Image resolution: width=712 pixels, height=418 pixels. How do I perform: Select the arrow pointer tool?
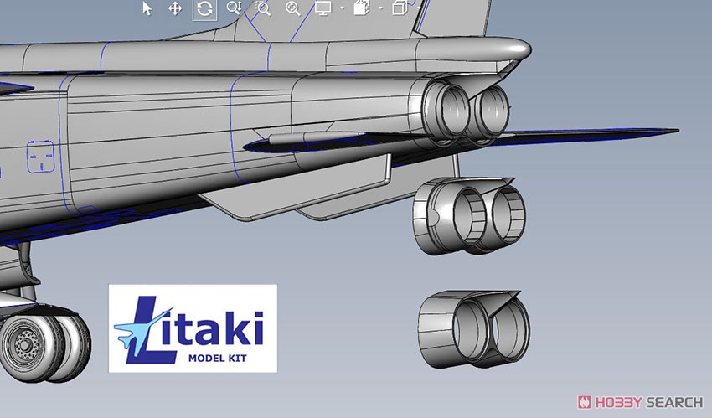[x=147, y=8]
